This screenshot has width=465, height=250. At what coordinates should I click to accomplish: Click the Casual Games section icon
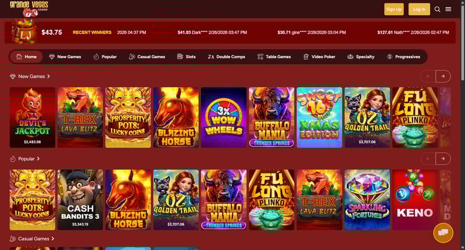[x=13, y=238]
